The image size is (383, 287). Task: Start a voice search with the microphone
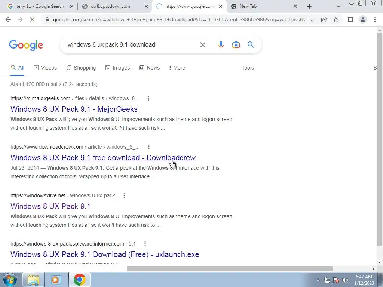221,45
